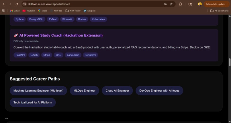
Task: Click the Difficulty: Intermediate label
Action: [26, 41]
